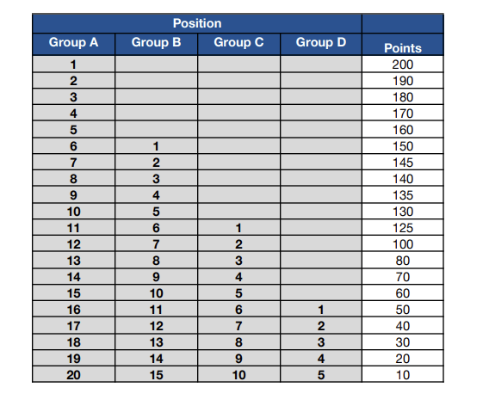
Task: Click Group A cell showing 13
Action: click(x=73, y=261)
